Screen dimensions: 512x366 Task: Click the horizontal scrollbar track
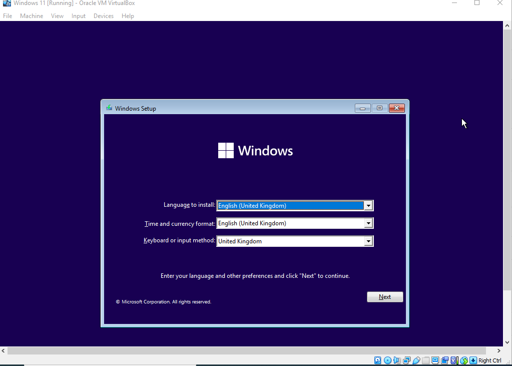click(247, 350)
